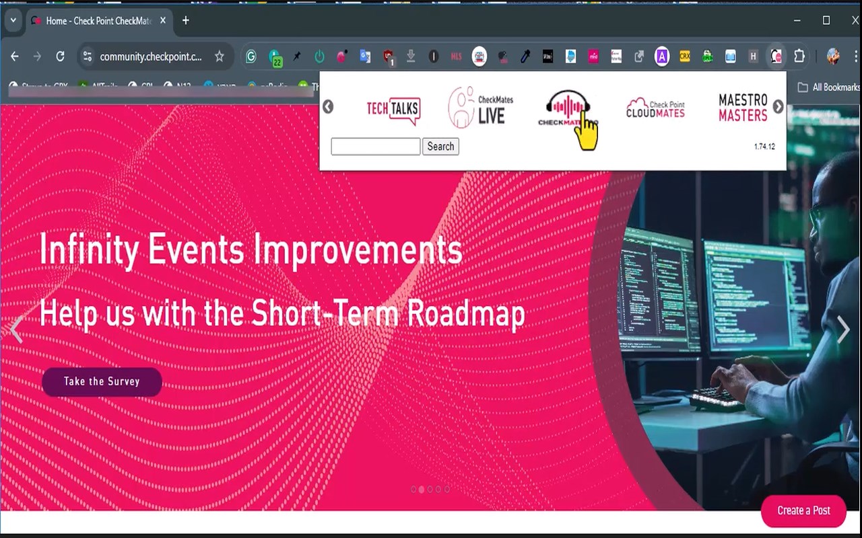Open the Maestro Masters logo
The width and height of the screenshot is (862, 538).
(743, 108)
